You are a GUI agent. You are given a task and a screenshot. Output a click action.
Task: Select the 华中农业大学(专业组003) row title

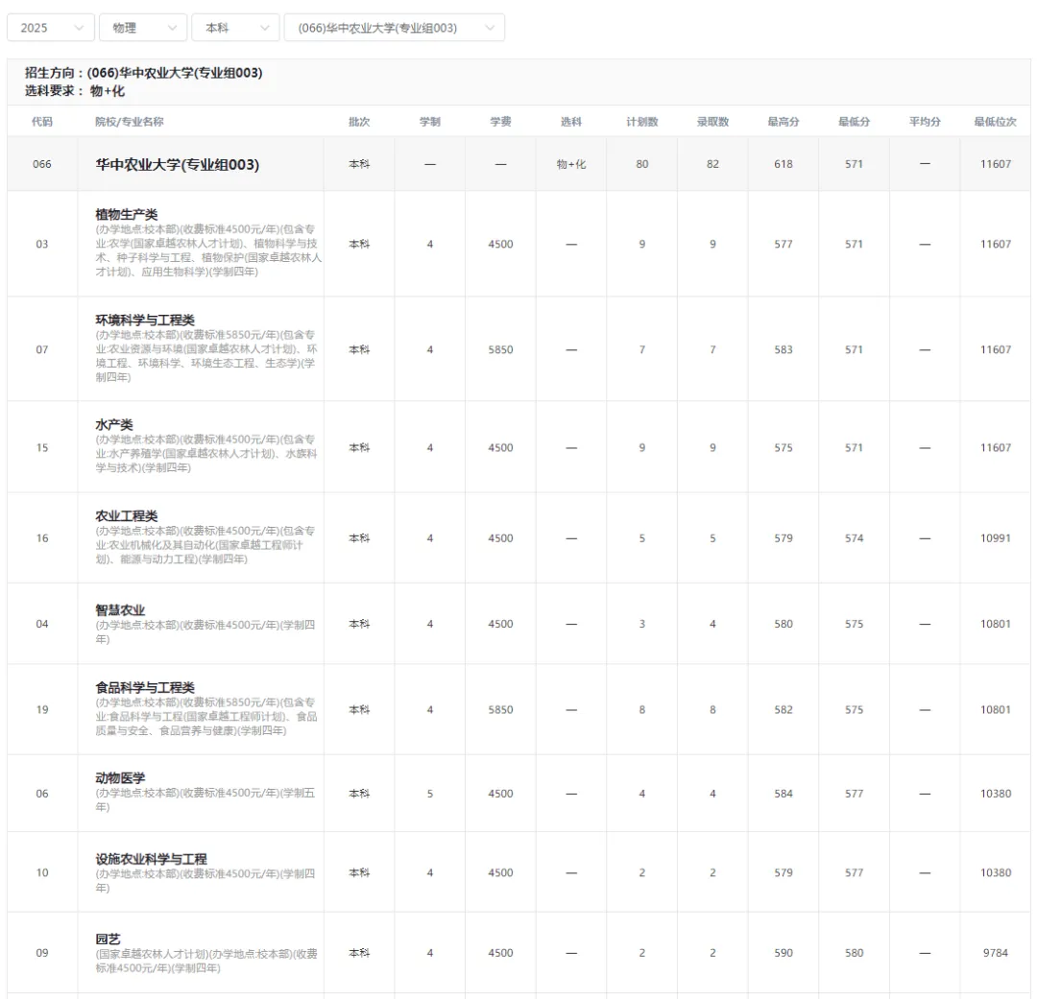[178, 165]
